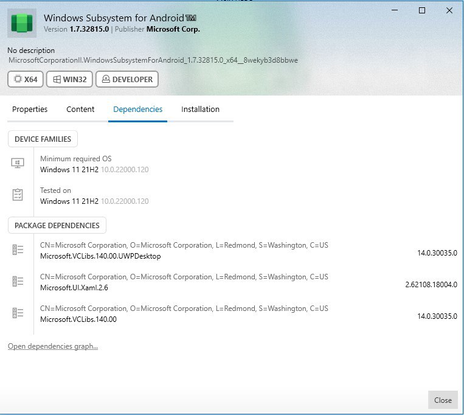Viewport: 464px width, 415px height.
Task: Minimize the window
Action: (x=395, y=11)
